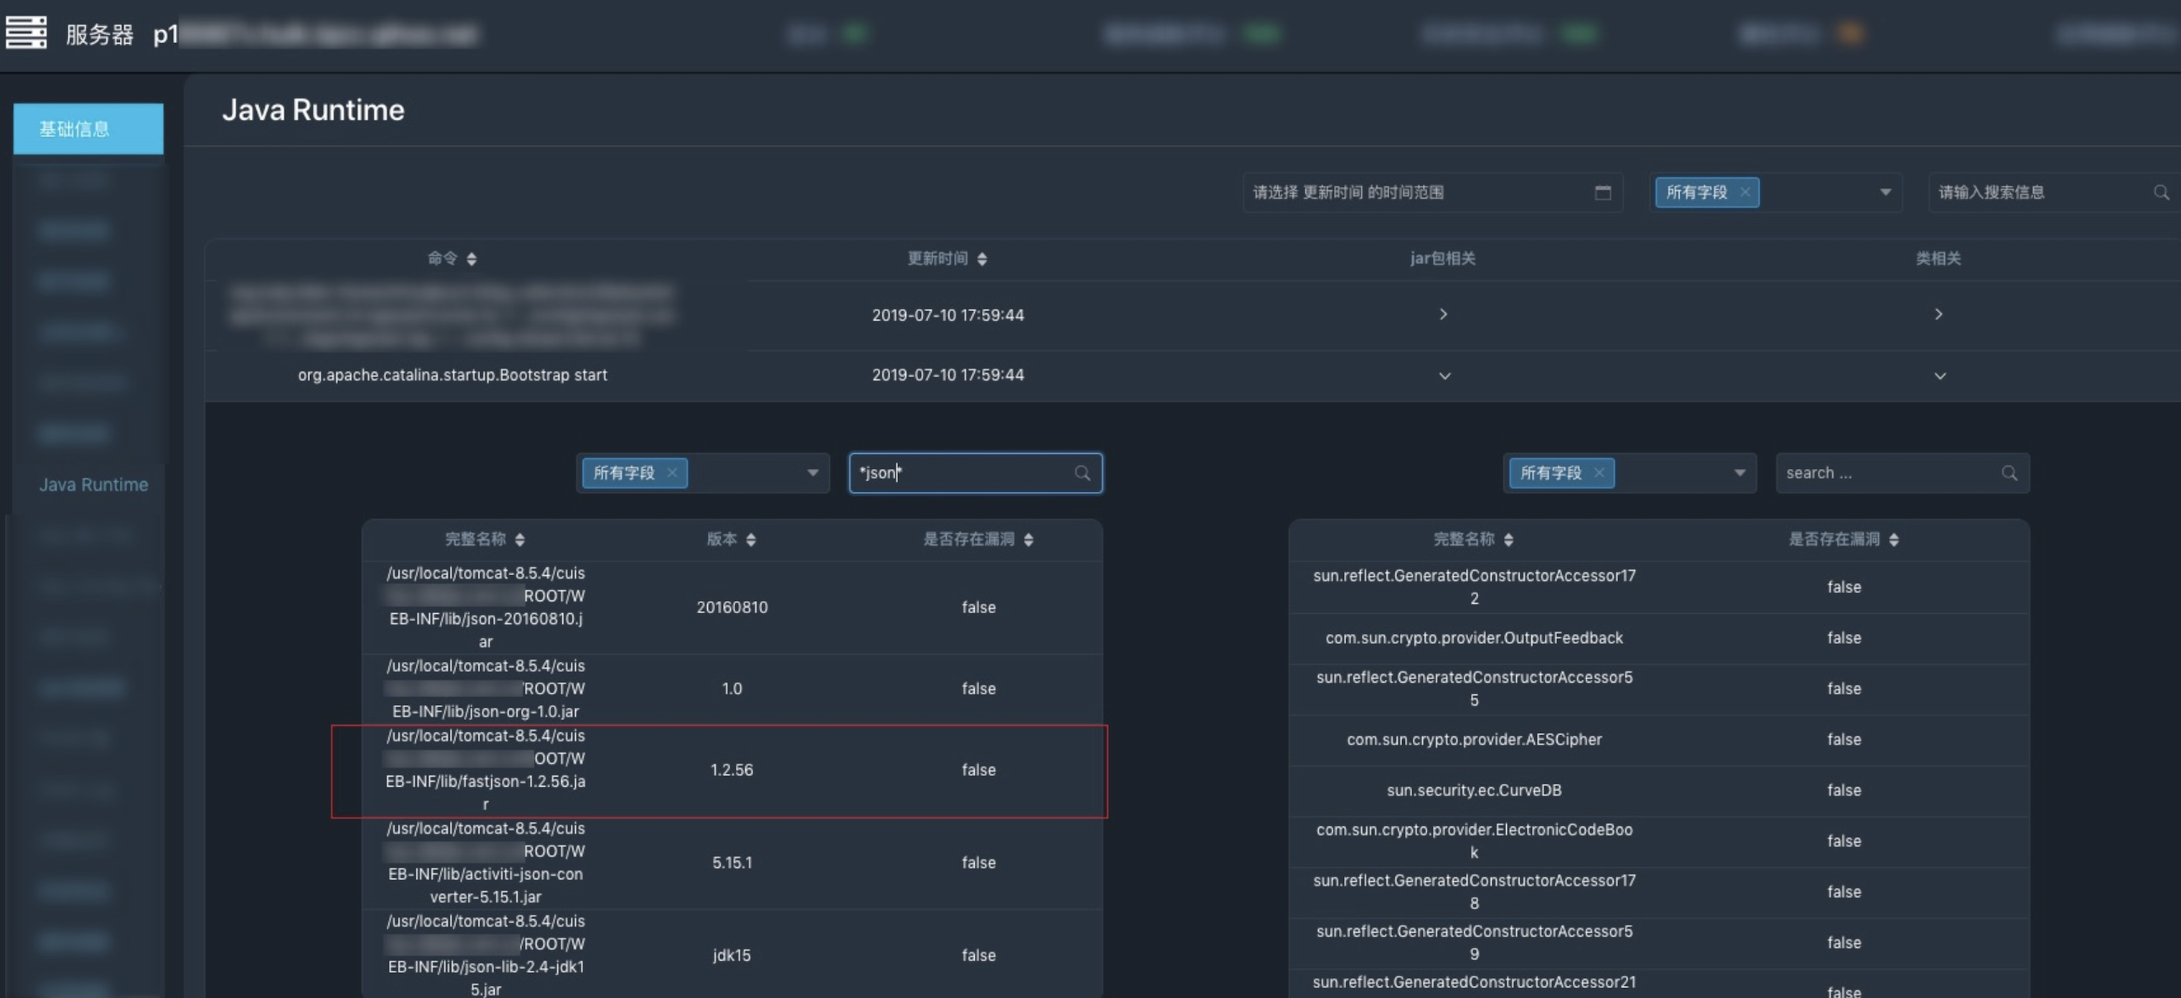This screenshot has height=998, width=2181.
Task: Sort jar table by 版本 column
Action: click(751, 540)
